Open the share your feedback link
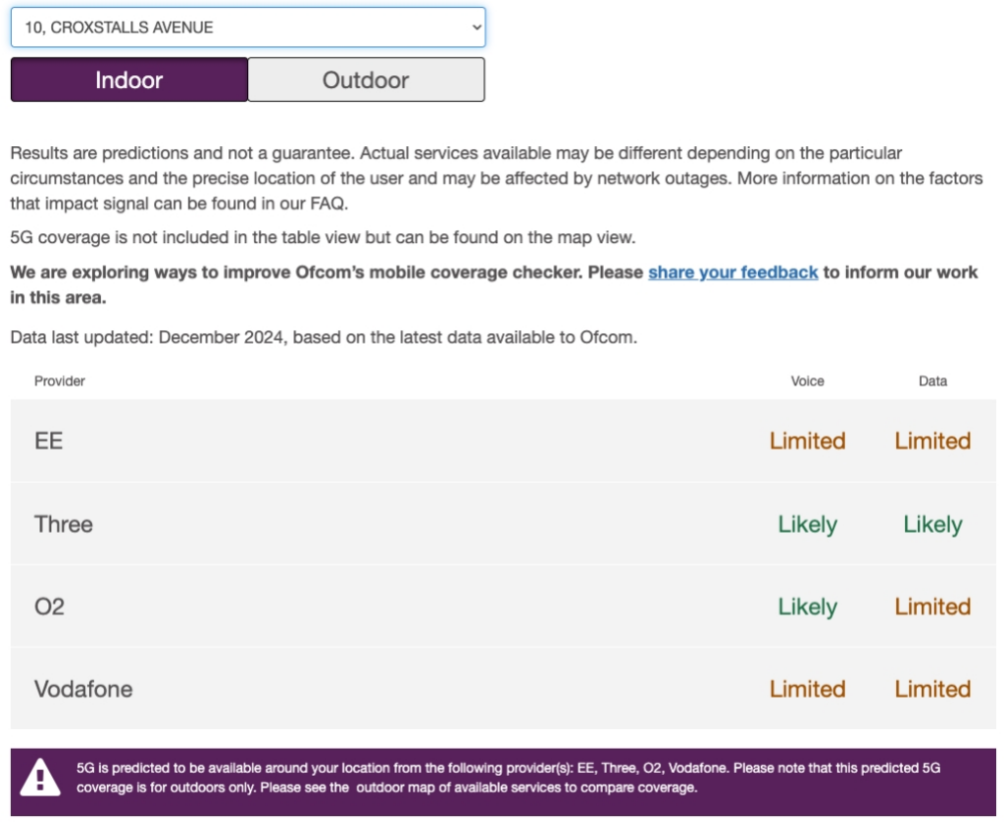This screenshot has width=1004, height=824. click(732, 272)
